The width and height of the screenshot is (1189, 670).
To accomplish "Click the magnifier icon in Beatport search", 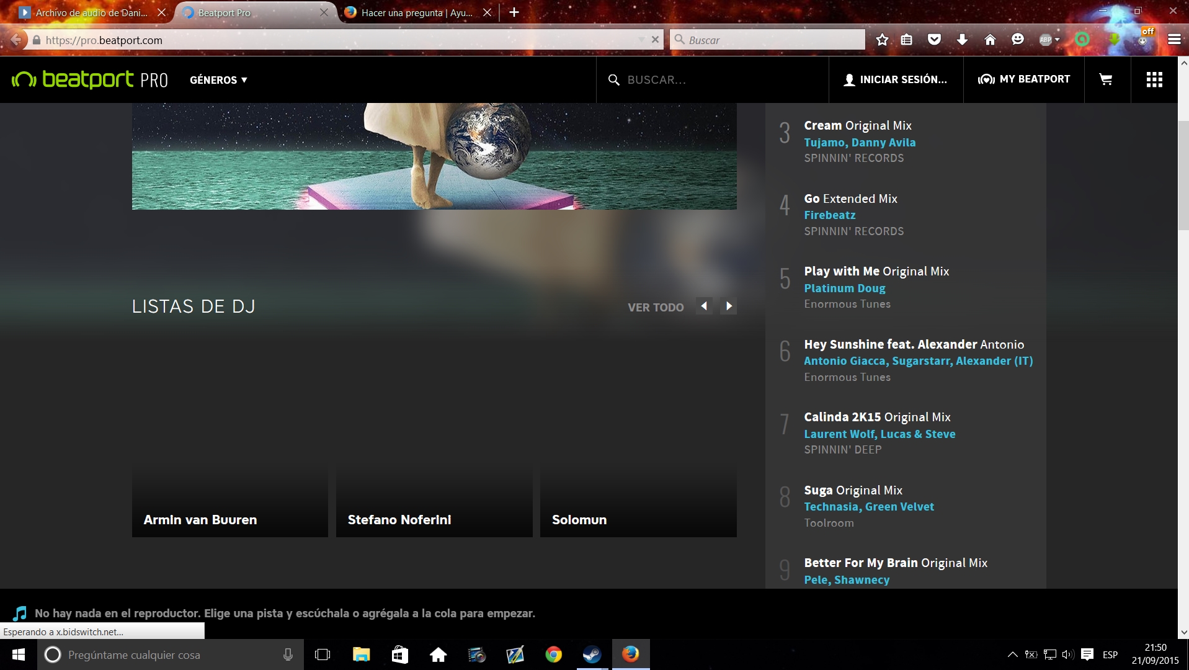I will (614, 80).
